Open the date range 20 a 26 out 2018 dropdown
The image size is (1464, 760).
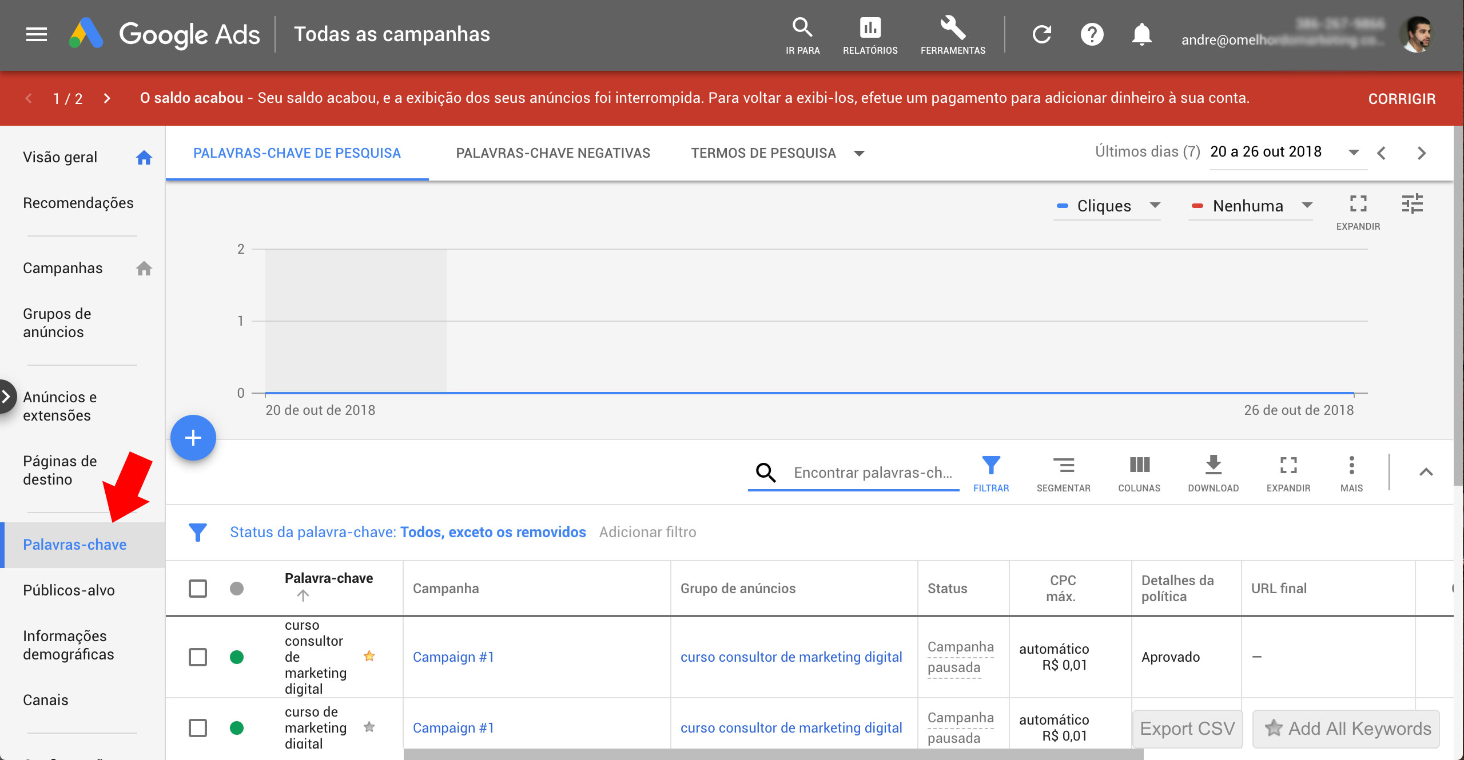(x=1284, y=152)
